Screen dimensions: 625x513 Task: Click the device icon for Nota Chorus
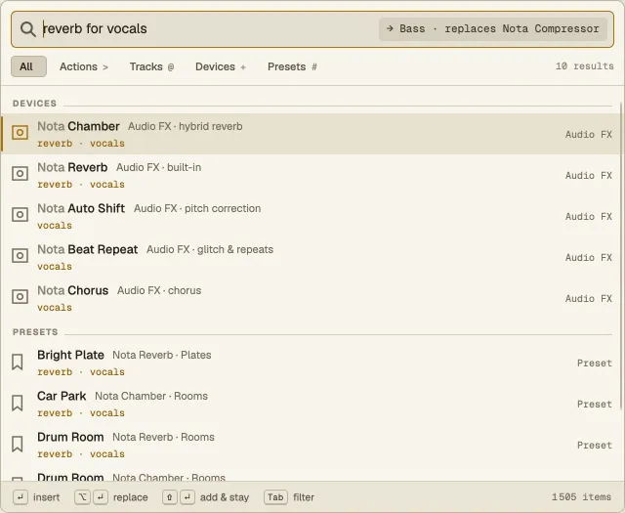coord(20,297)
